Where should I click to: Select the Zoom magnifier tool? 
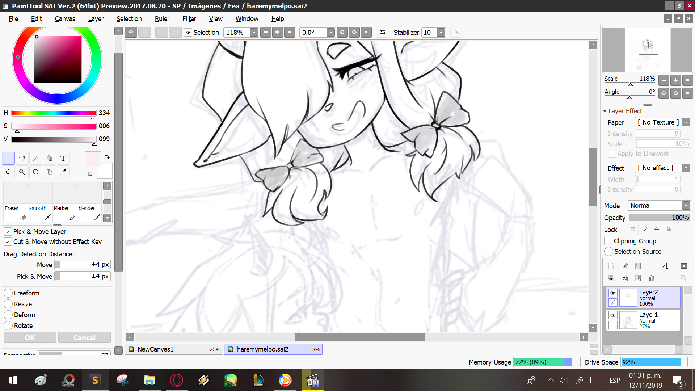[x=22, y=172]
